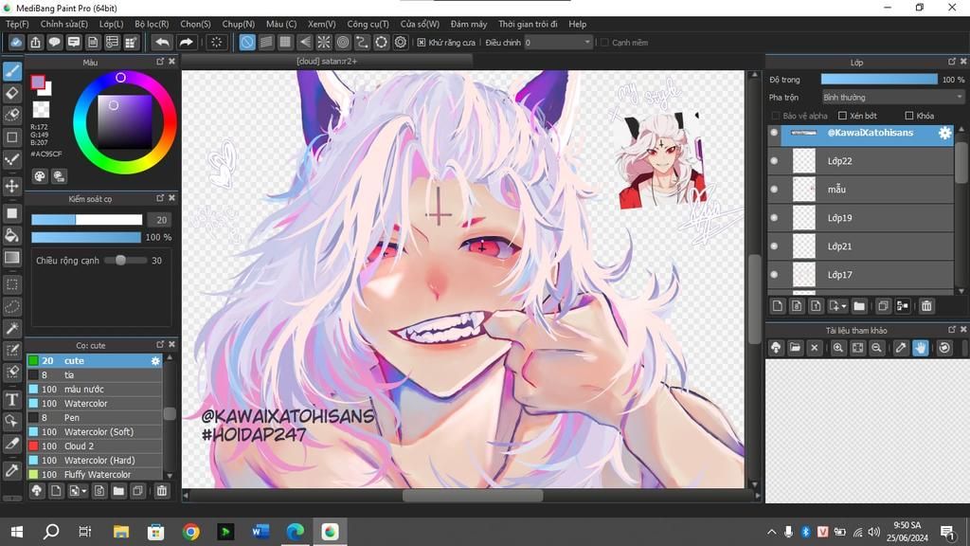Image resolution: width=970 pixels, height=546 pixels.
Task: Select the hand tool in reference panel
Action: [921, 348]
